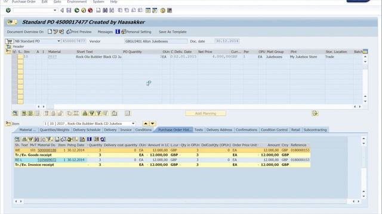Screen dimensions: 382x214
Task: Click the red Cancel icon
Action: coord(90,10)
